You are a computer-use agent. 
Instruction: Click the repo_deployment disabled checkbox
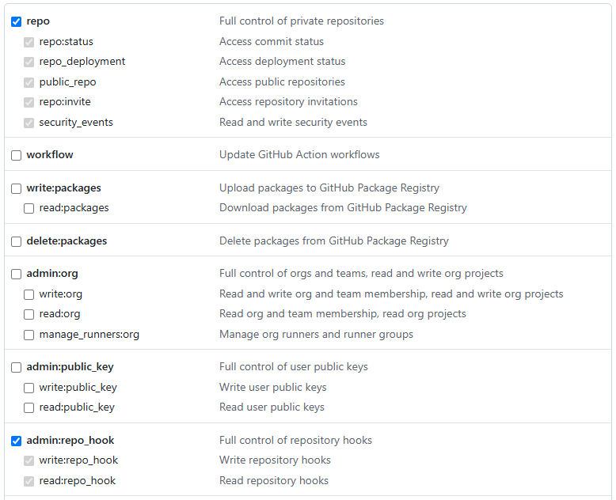coord(29,62)
